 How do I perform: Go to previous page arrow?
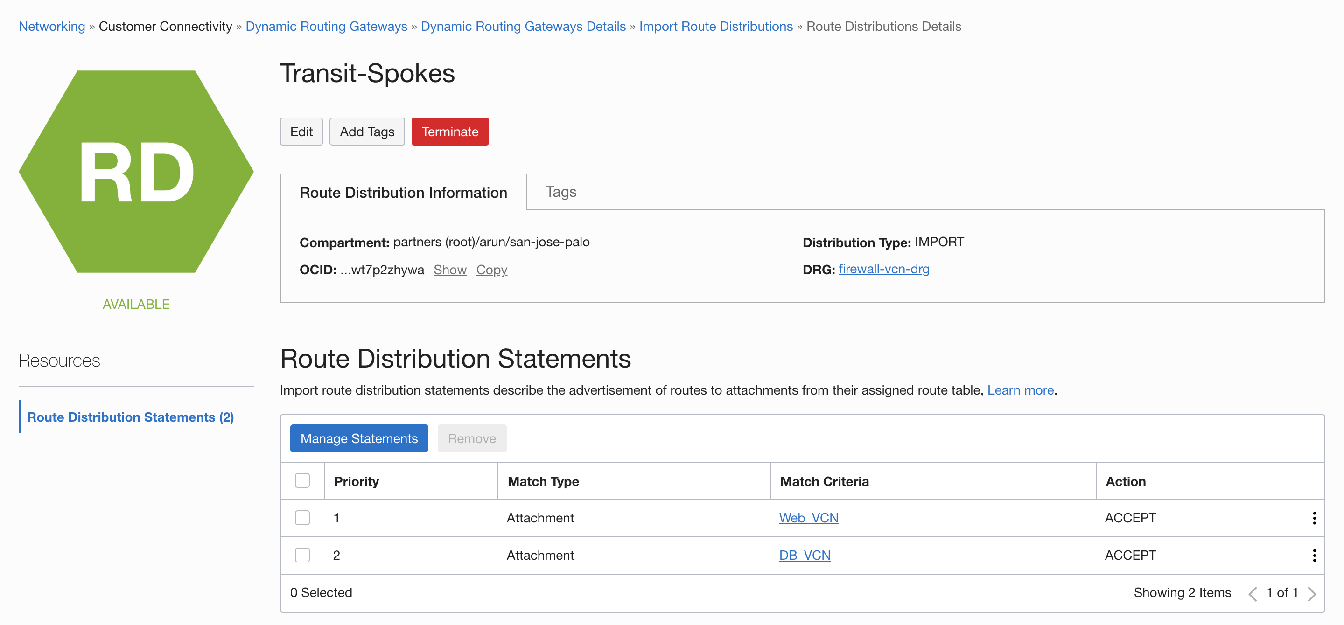(1252, 593)
